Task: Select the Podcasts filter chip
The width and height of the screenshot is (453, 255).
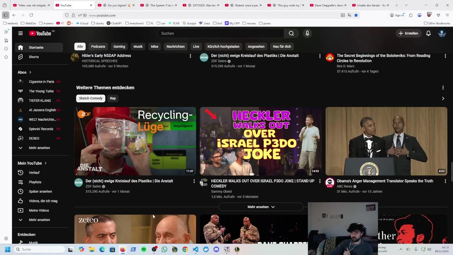Action: tap(98, 46)
